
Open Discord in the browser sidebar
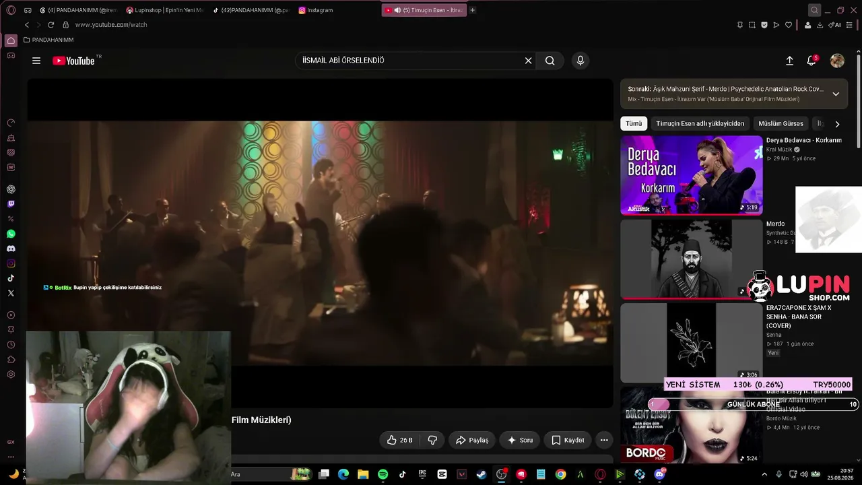tap(11, 249)
